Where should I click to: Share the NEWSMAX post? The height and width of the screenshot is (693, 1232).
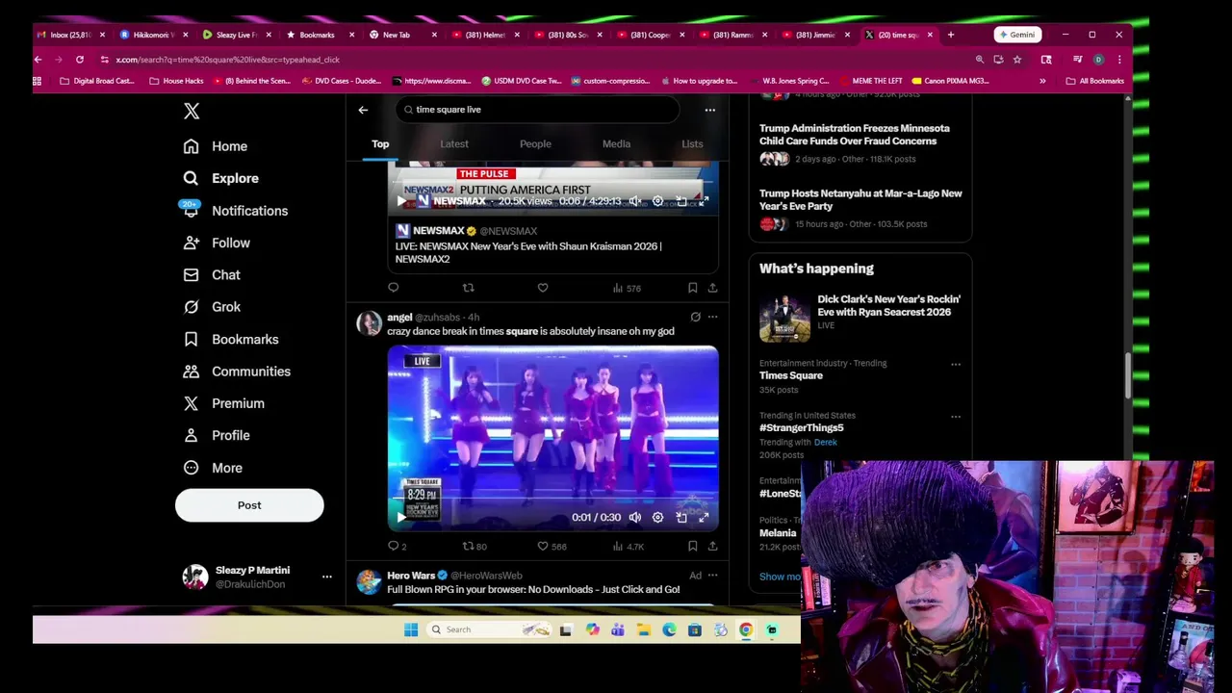(x=712, y=288)
